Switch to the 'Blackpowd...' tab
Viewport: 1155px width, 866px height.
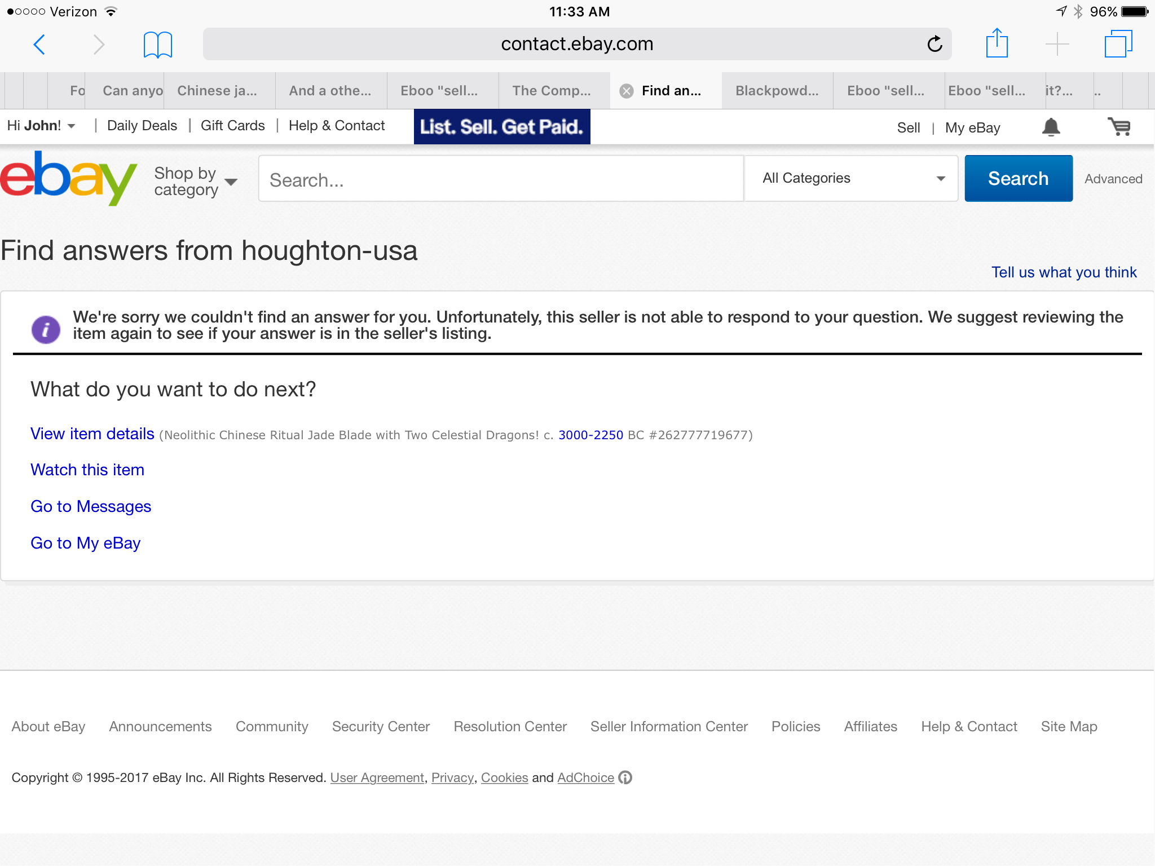click(x=777, y=91)
